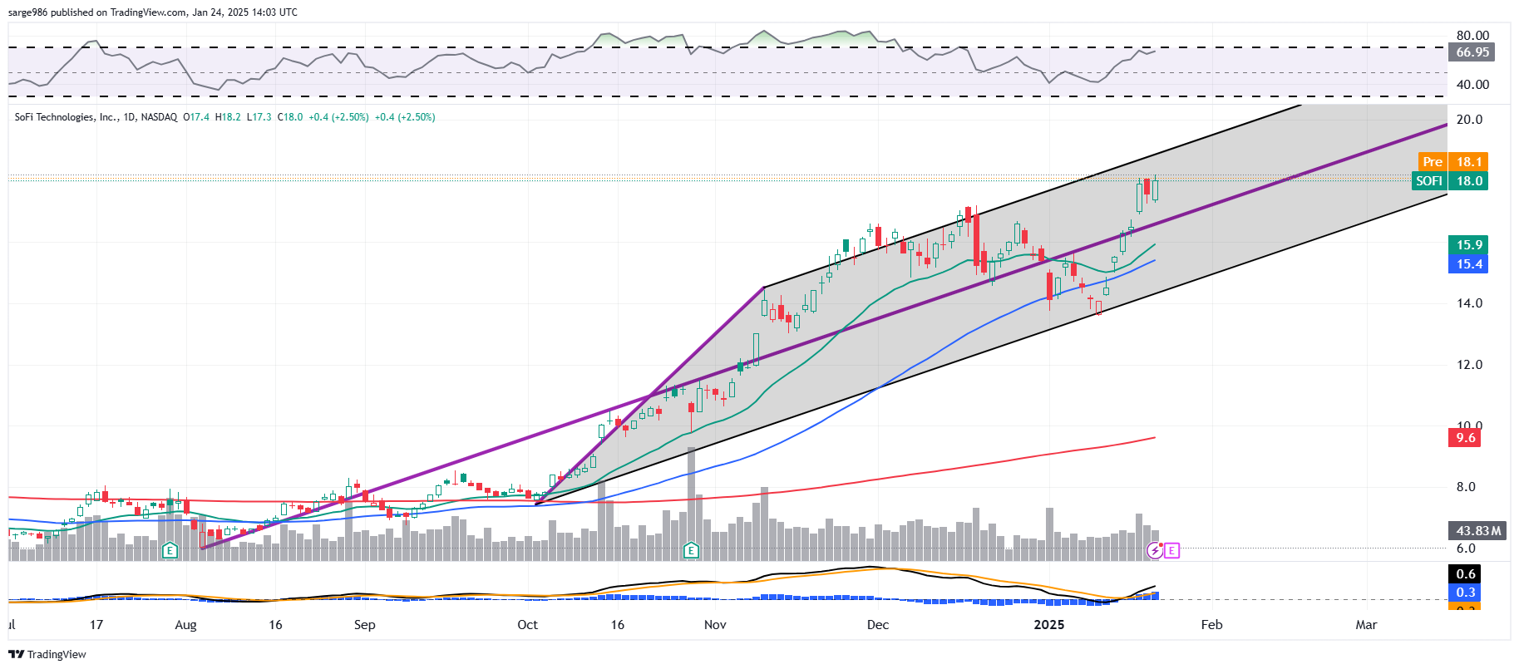Click the Nov label on time axis
Screen dimensions: 1519x669
tap(715, 625)
